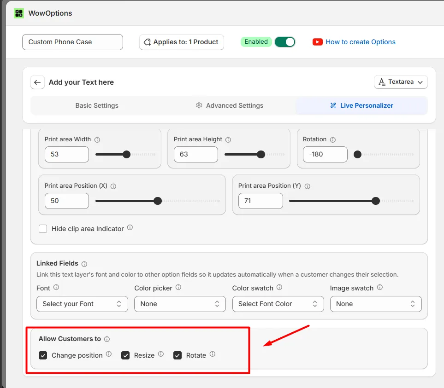444x388 pixels.
Task: Click info icon beside Print area Position (X)
Action: tap(113, 186)
